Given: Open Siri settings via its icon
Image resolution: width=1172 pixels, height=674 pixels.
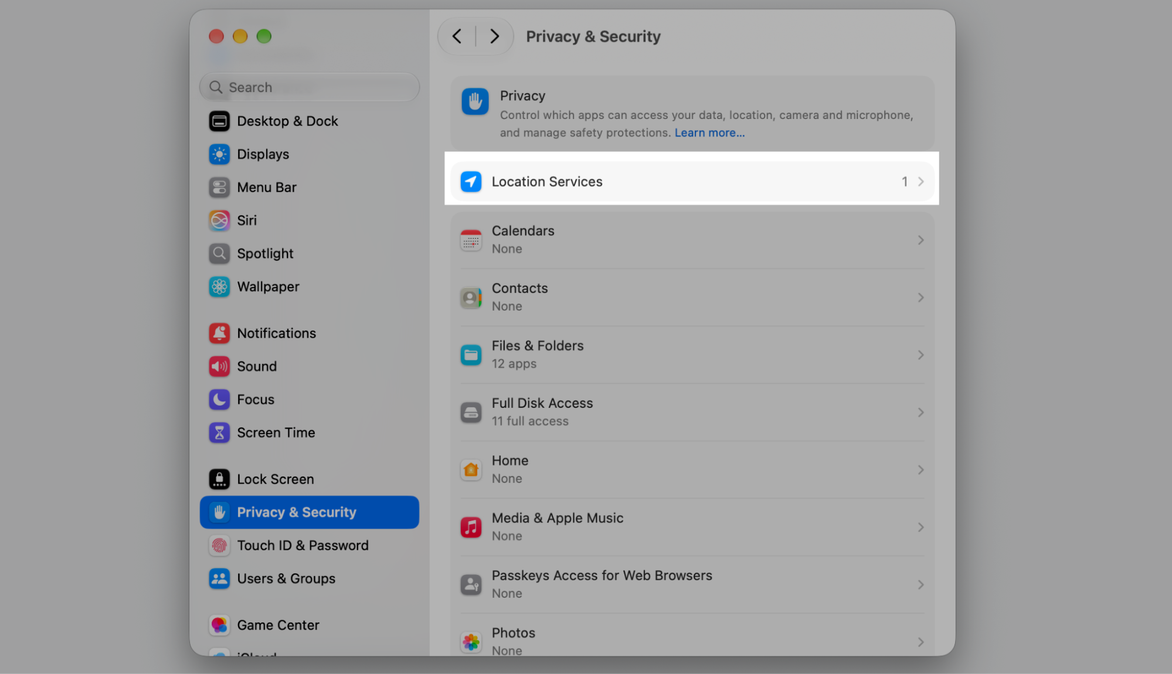Looking at the screenshot, I should coord(219,220).
